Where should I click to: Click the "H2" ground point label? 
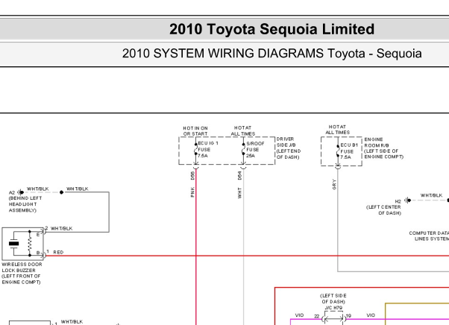(398, 201)
